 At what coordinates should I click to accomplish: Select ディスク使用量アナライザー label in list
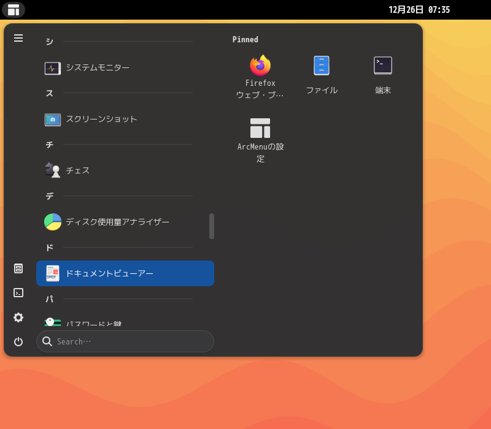[117, 222]
